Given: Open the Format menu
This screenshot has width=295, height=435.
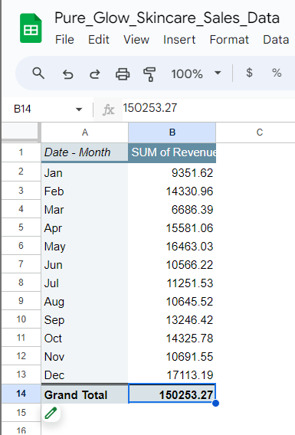Looking at the screenshot, I should click(x=229, y=40).
